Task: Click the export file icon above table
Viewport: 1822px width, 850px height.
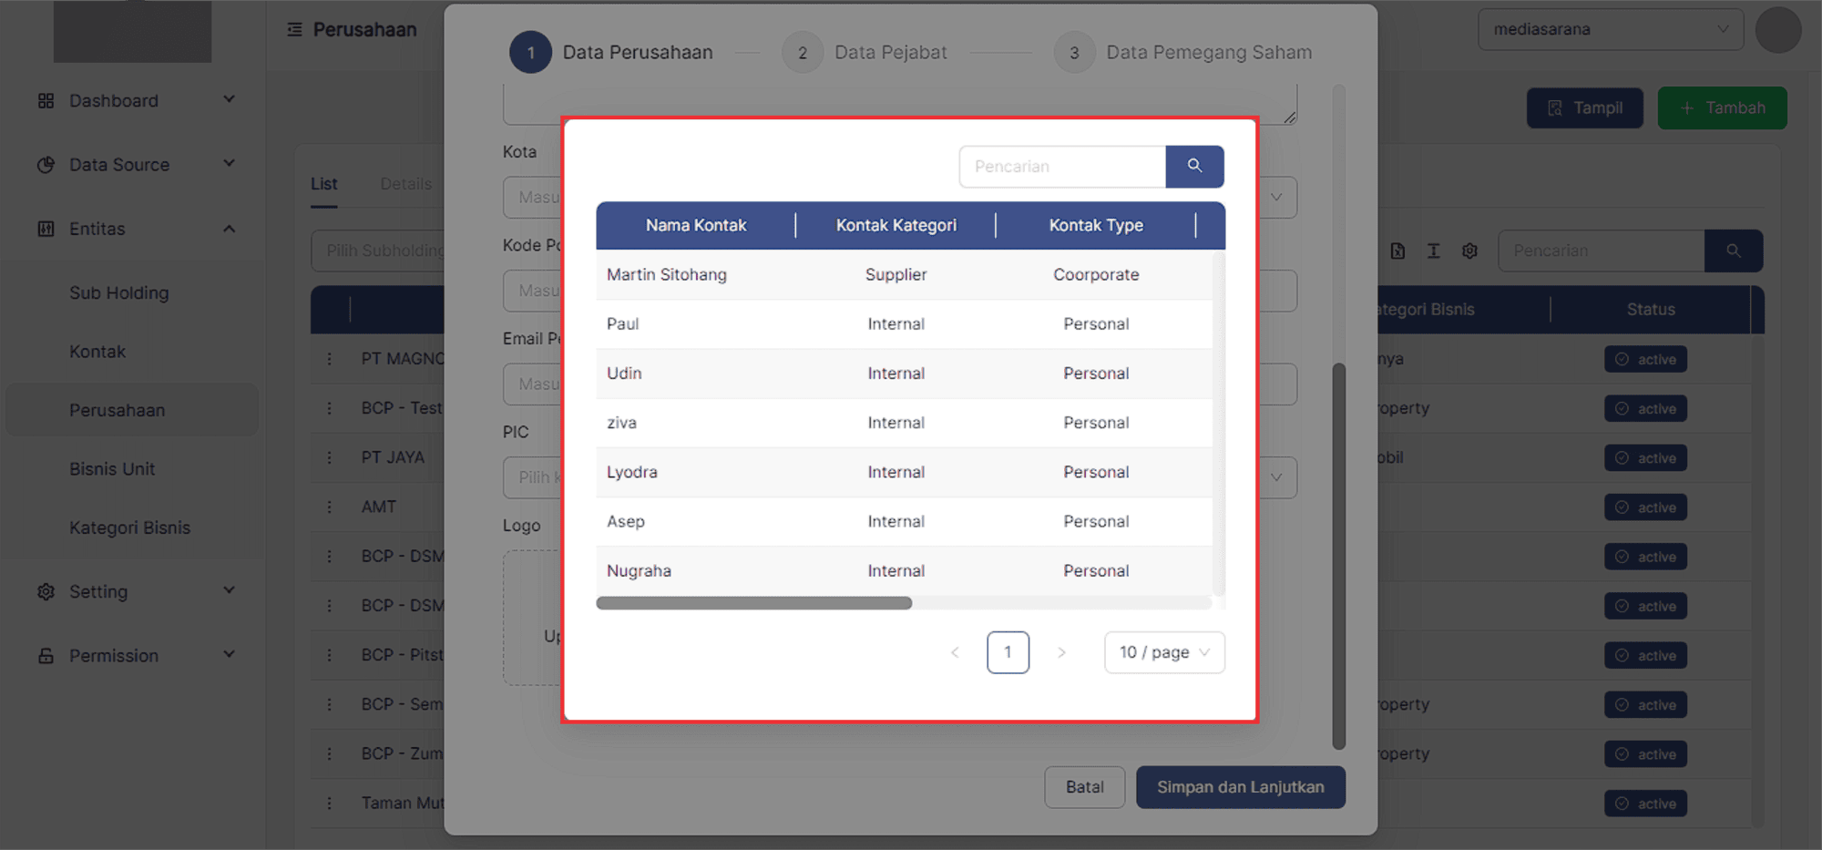Action: [x=1397, y=251]
